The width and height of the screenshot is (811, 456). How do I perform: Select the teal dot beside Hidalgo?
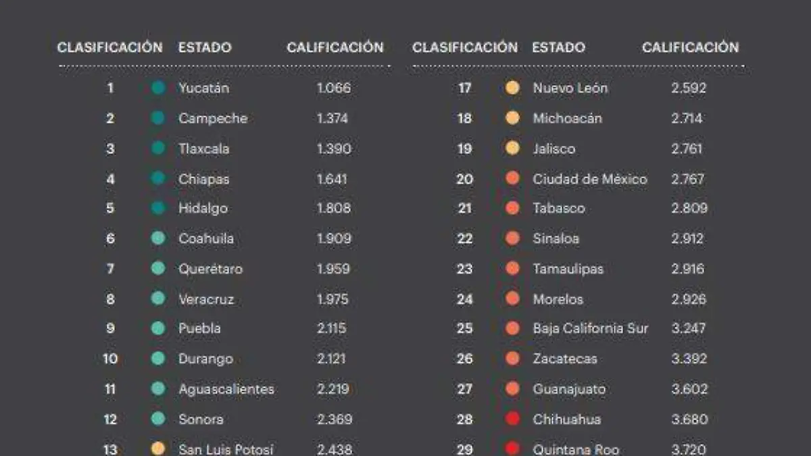(x=158, y=208)
